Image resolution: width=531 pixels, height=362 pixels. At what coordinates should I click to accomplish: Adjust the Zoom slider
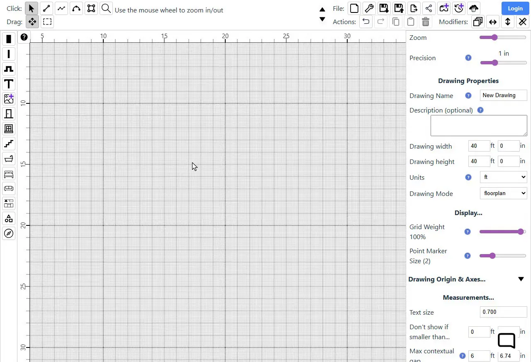[x=503, y=37]
